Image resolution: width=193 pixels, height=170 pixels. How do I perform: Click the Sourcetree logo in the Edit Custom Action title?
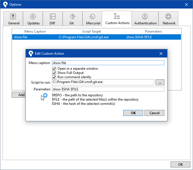31,54
